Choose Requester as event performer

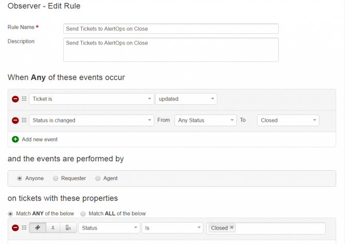point(56,178)
